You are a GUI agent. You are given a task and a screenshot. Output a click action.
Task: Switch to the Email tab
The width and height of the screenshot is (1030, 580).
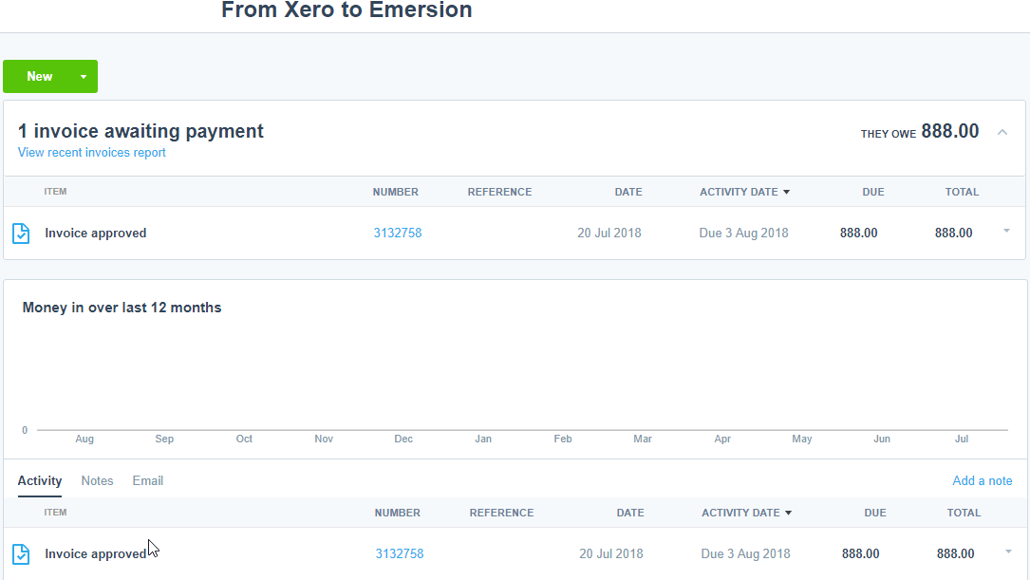coord(147,481)
